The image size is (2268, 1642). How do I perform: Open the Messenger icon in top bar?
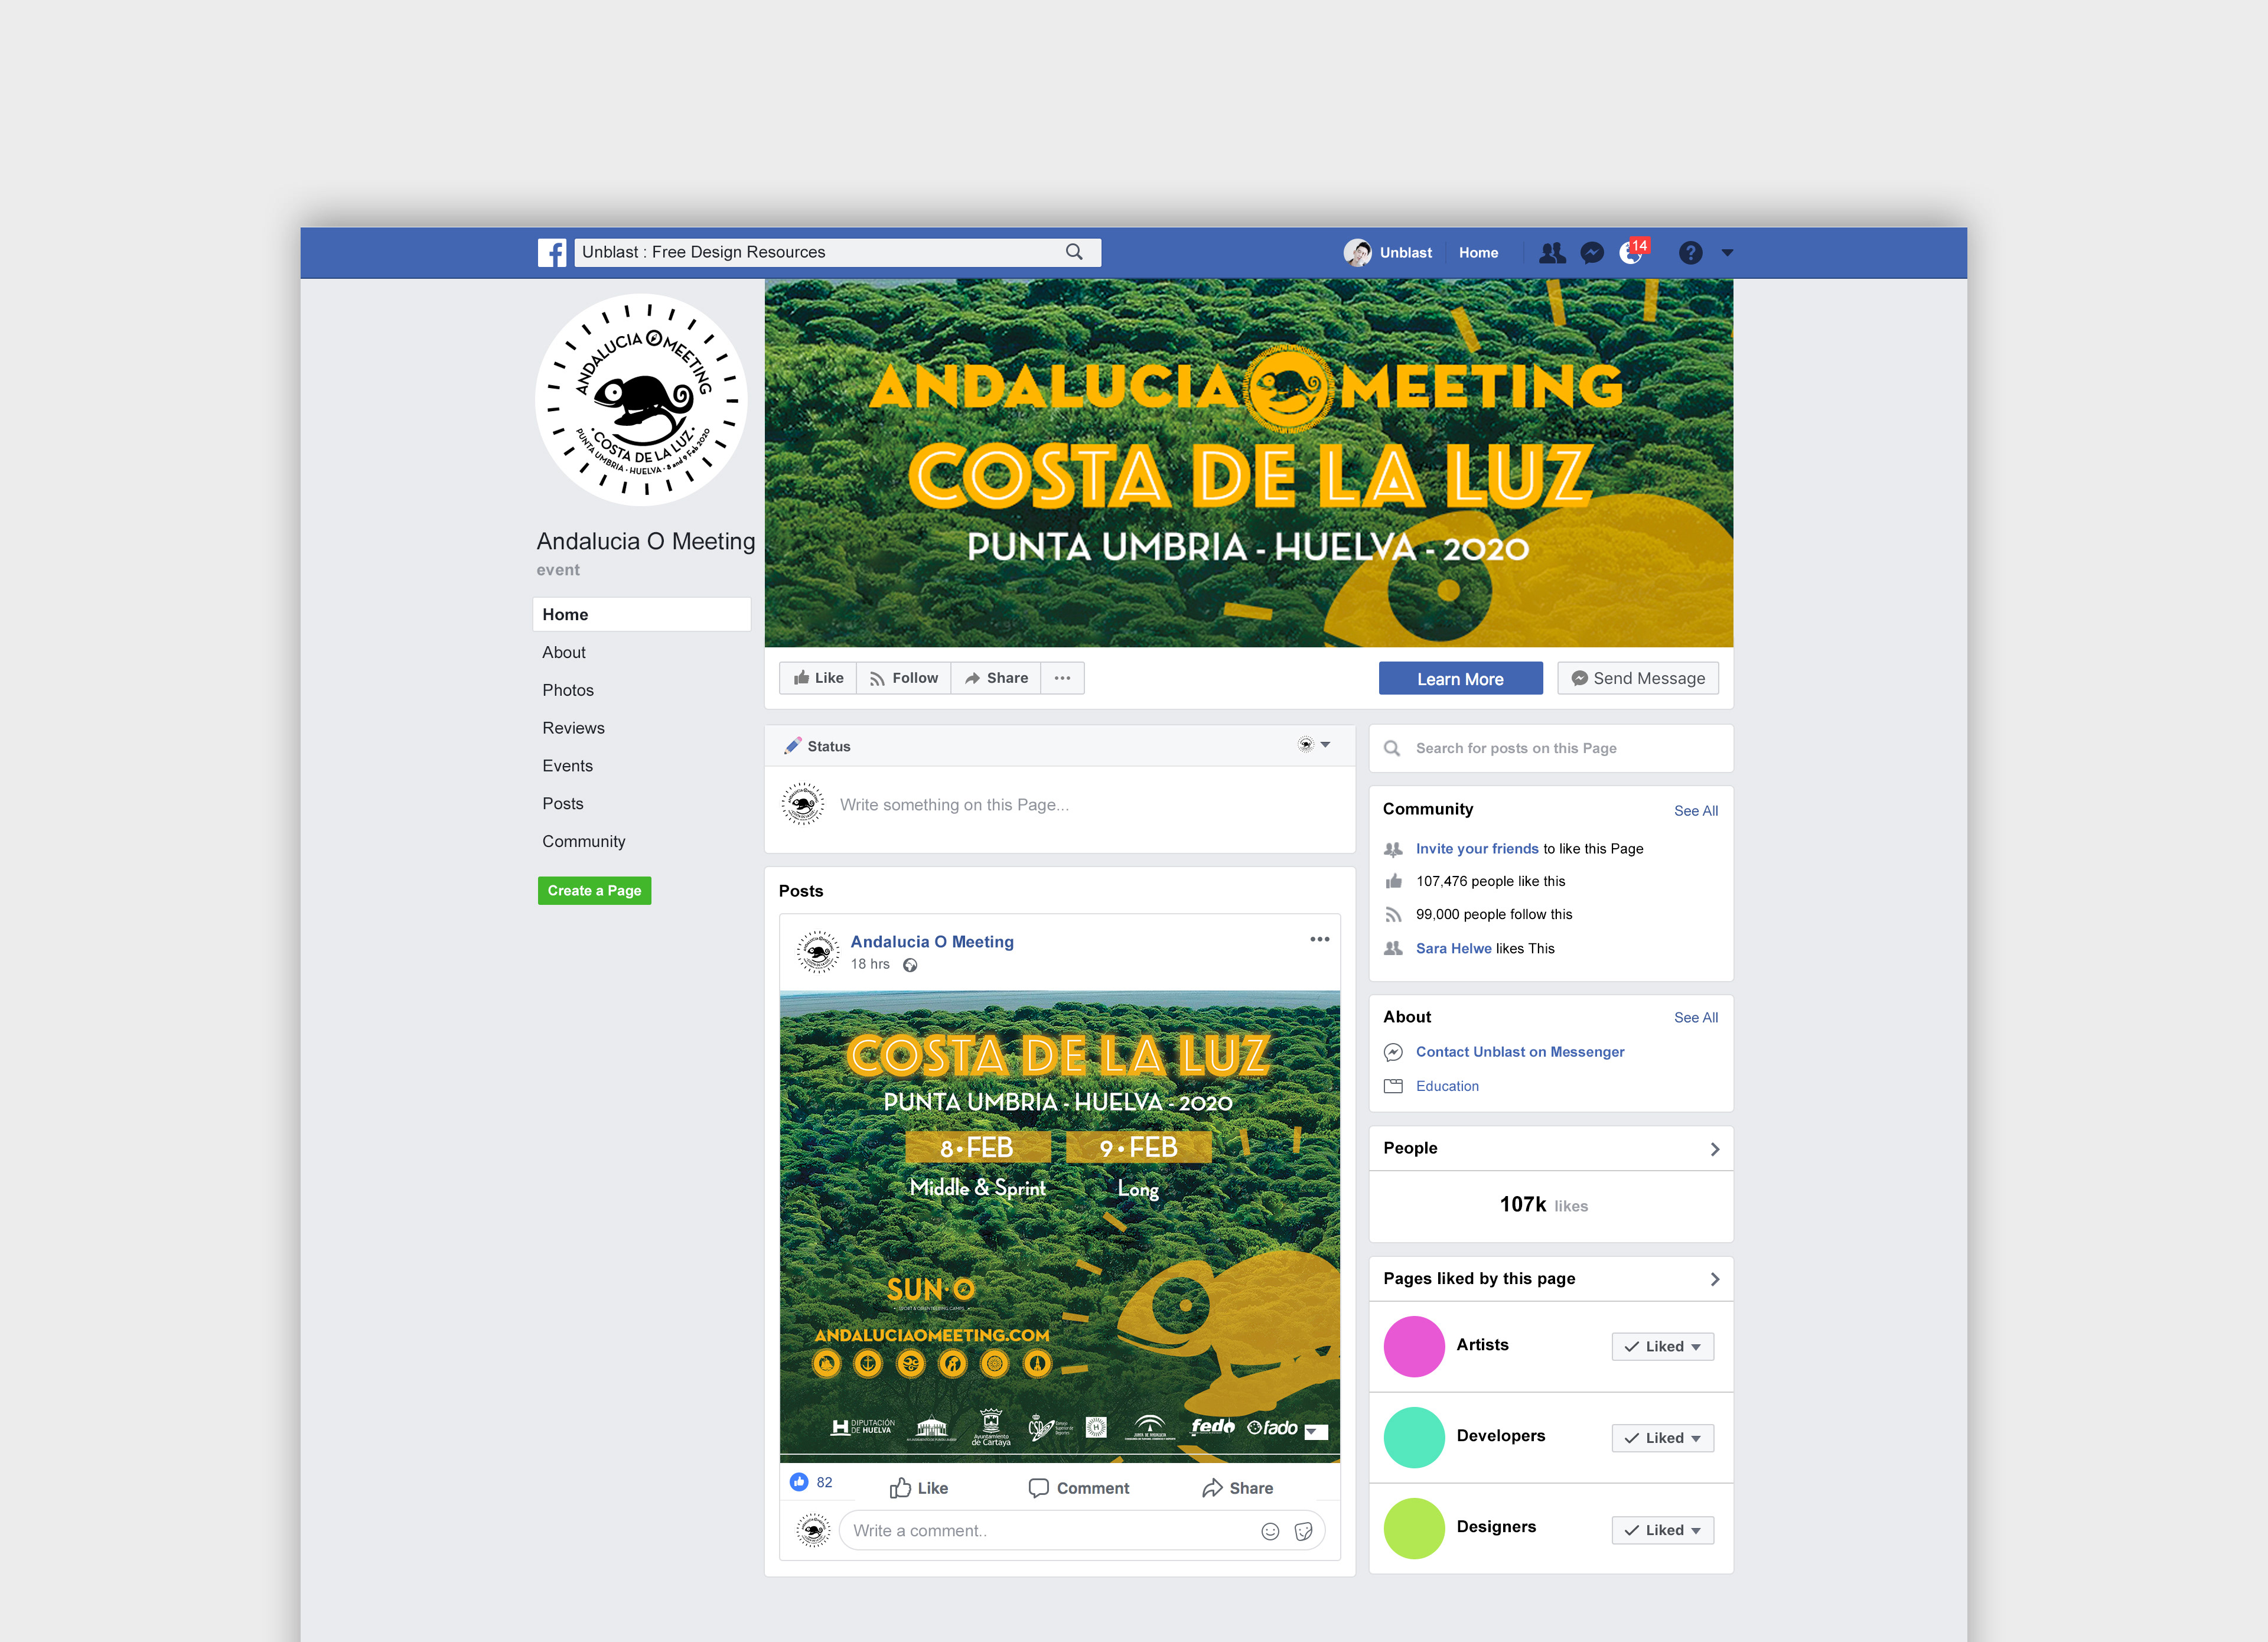pyautogui.click(x=1592, y=253)
